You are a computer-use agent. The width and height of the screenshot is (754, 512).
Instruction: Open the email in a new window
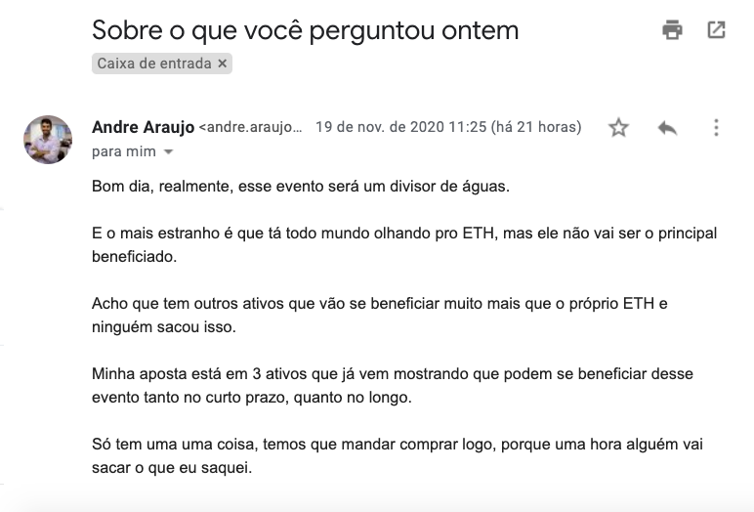tap(716, 30)
